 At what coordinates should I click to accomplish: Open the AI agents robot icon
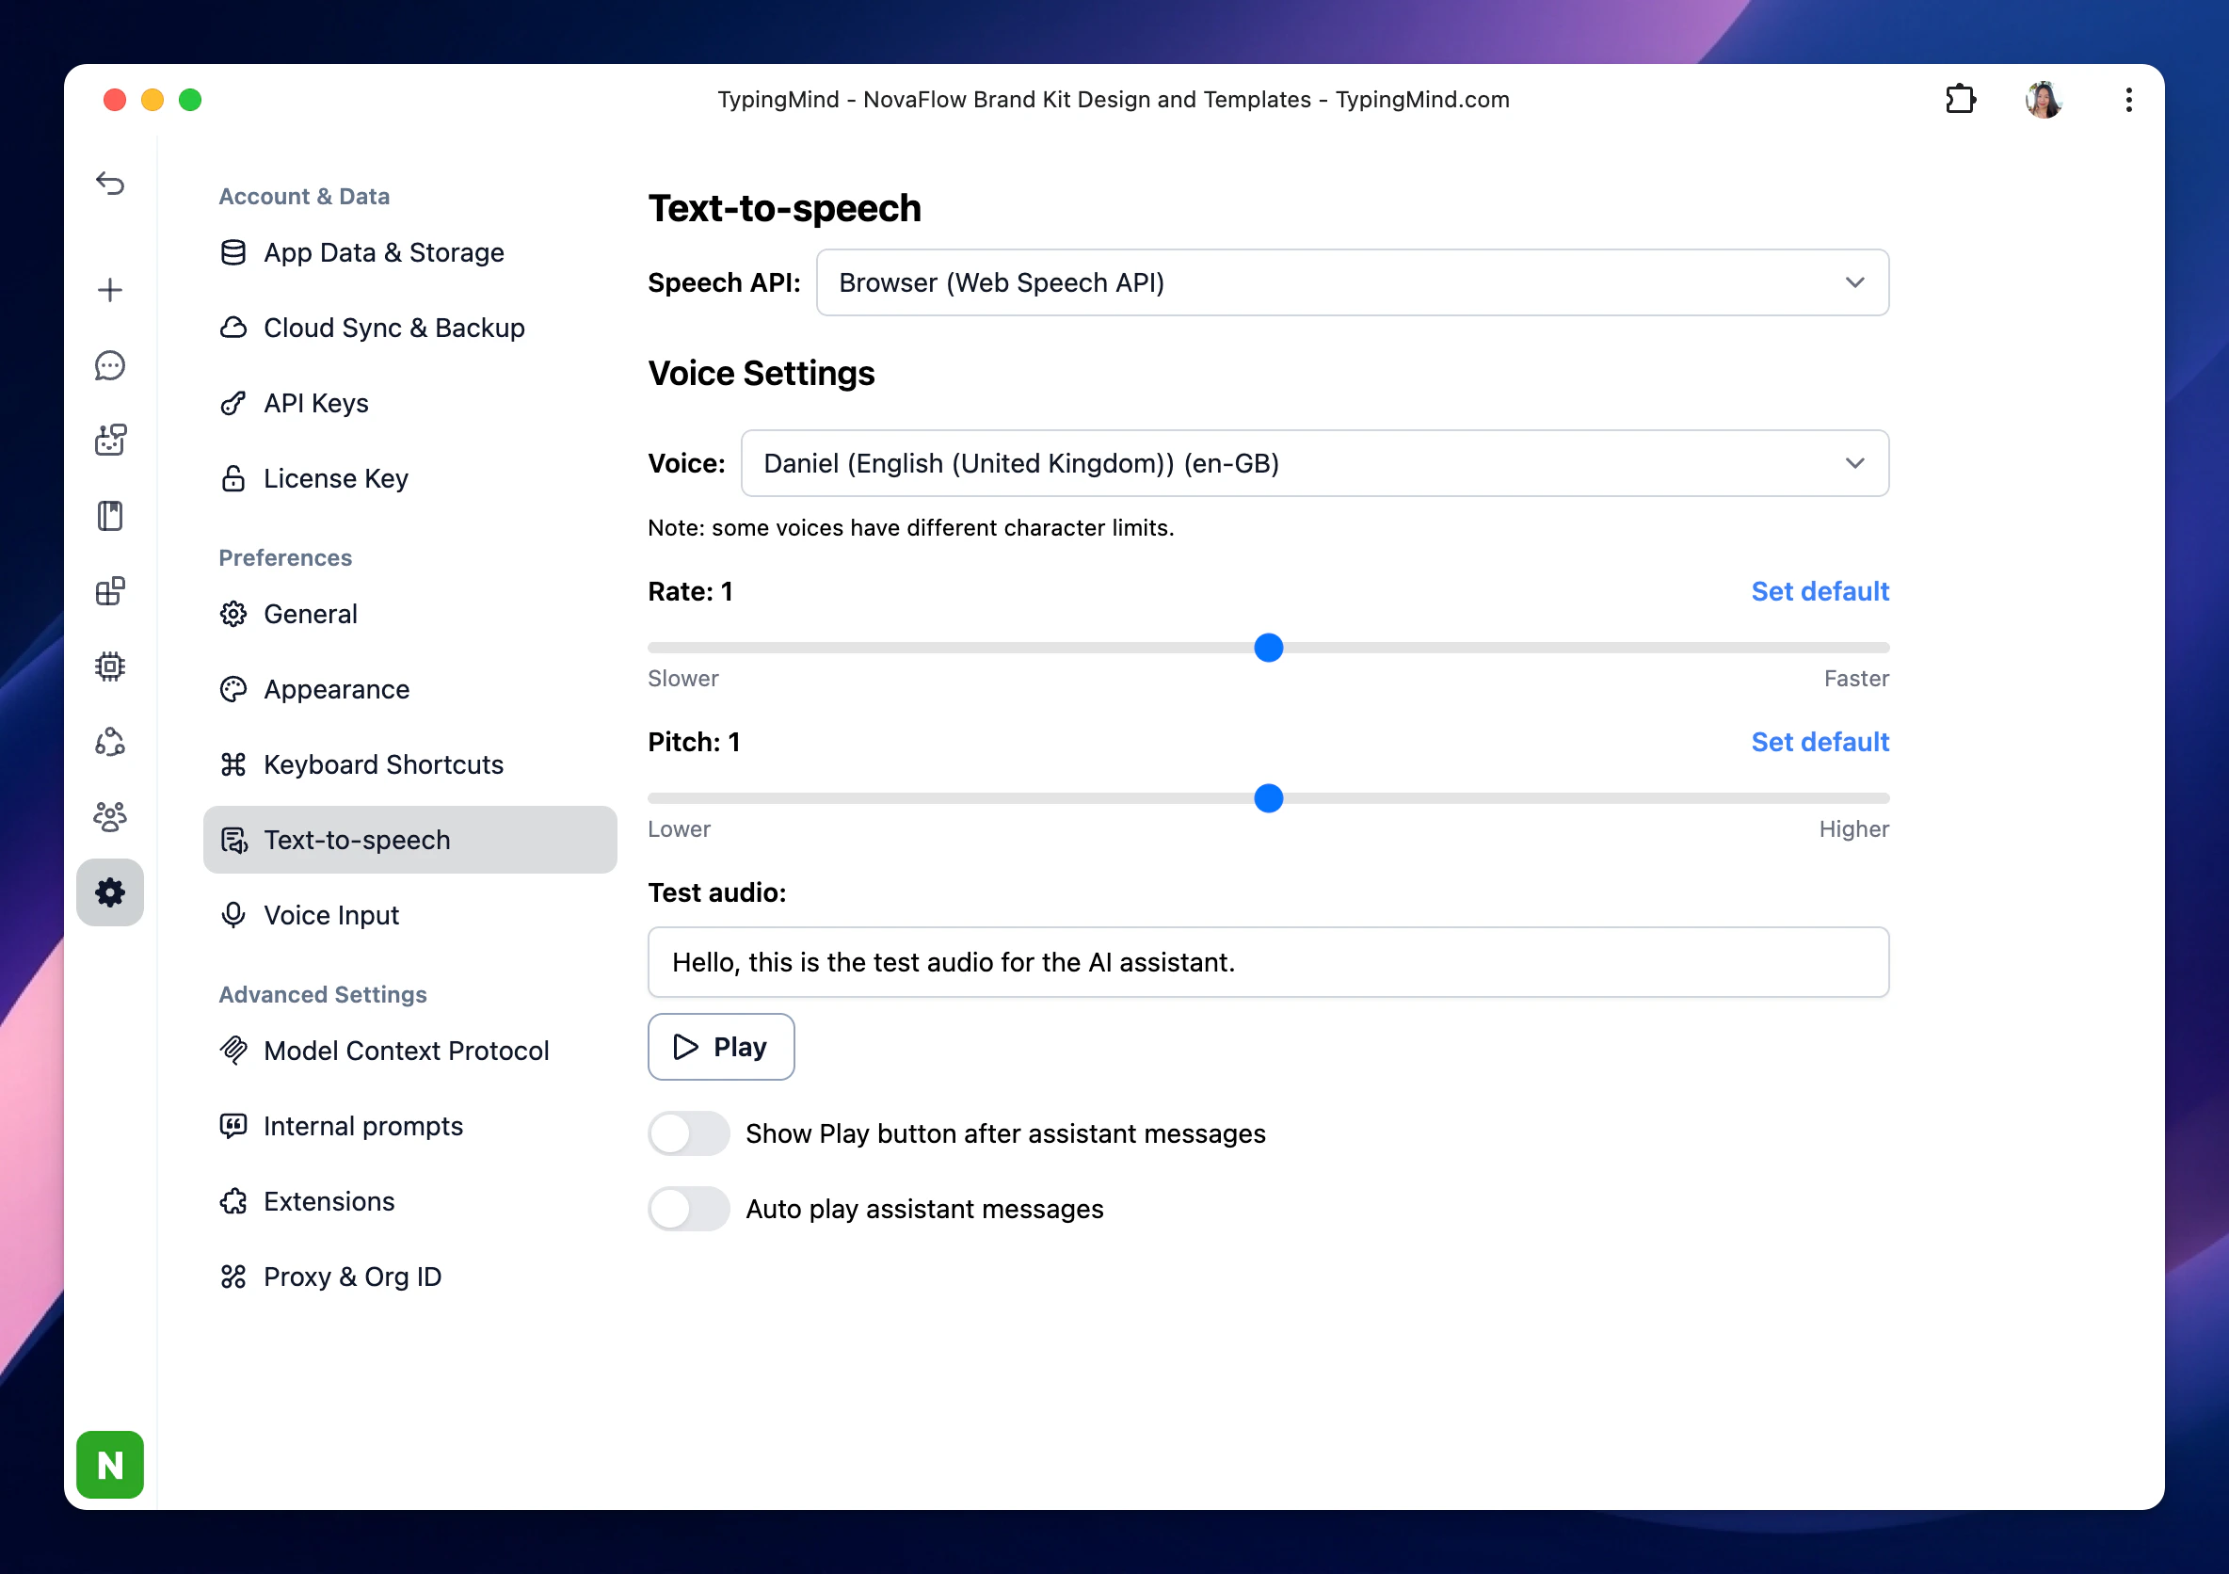110,440
